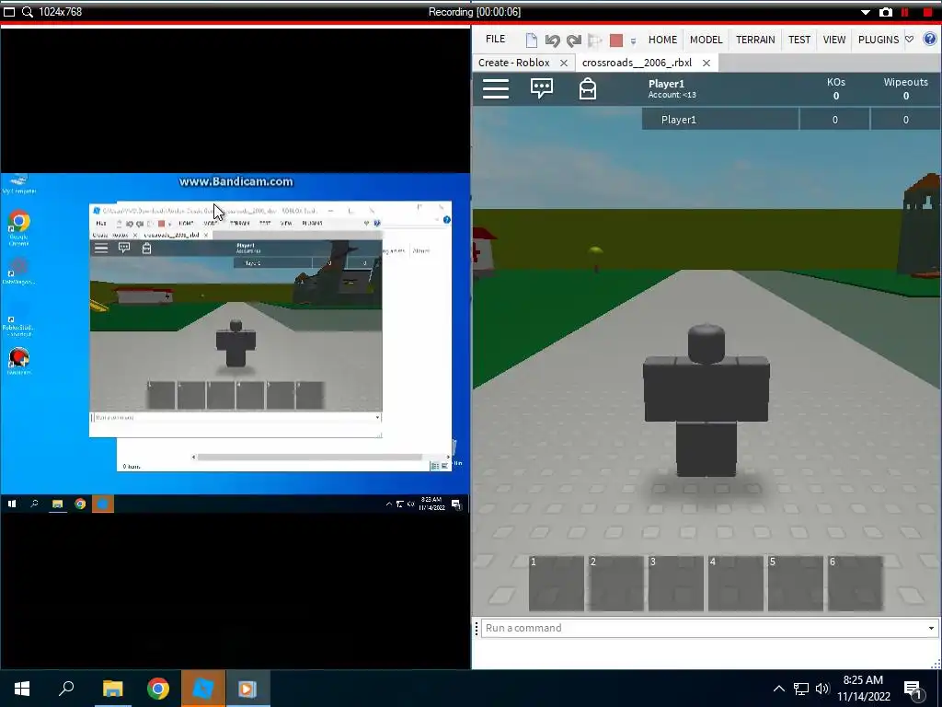This screenshot has height=707, width=942.
Task: Select hotbar slot 1
Action: point(557,583)
